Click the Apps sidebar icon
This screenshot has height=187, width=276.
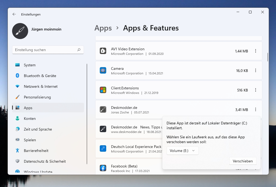(17, 108)
